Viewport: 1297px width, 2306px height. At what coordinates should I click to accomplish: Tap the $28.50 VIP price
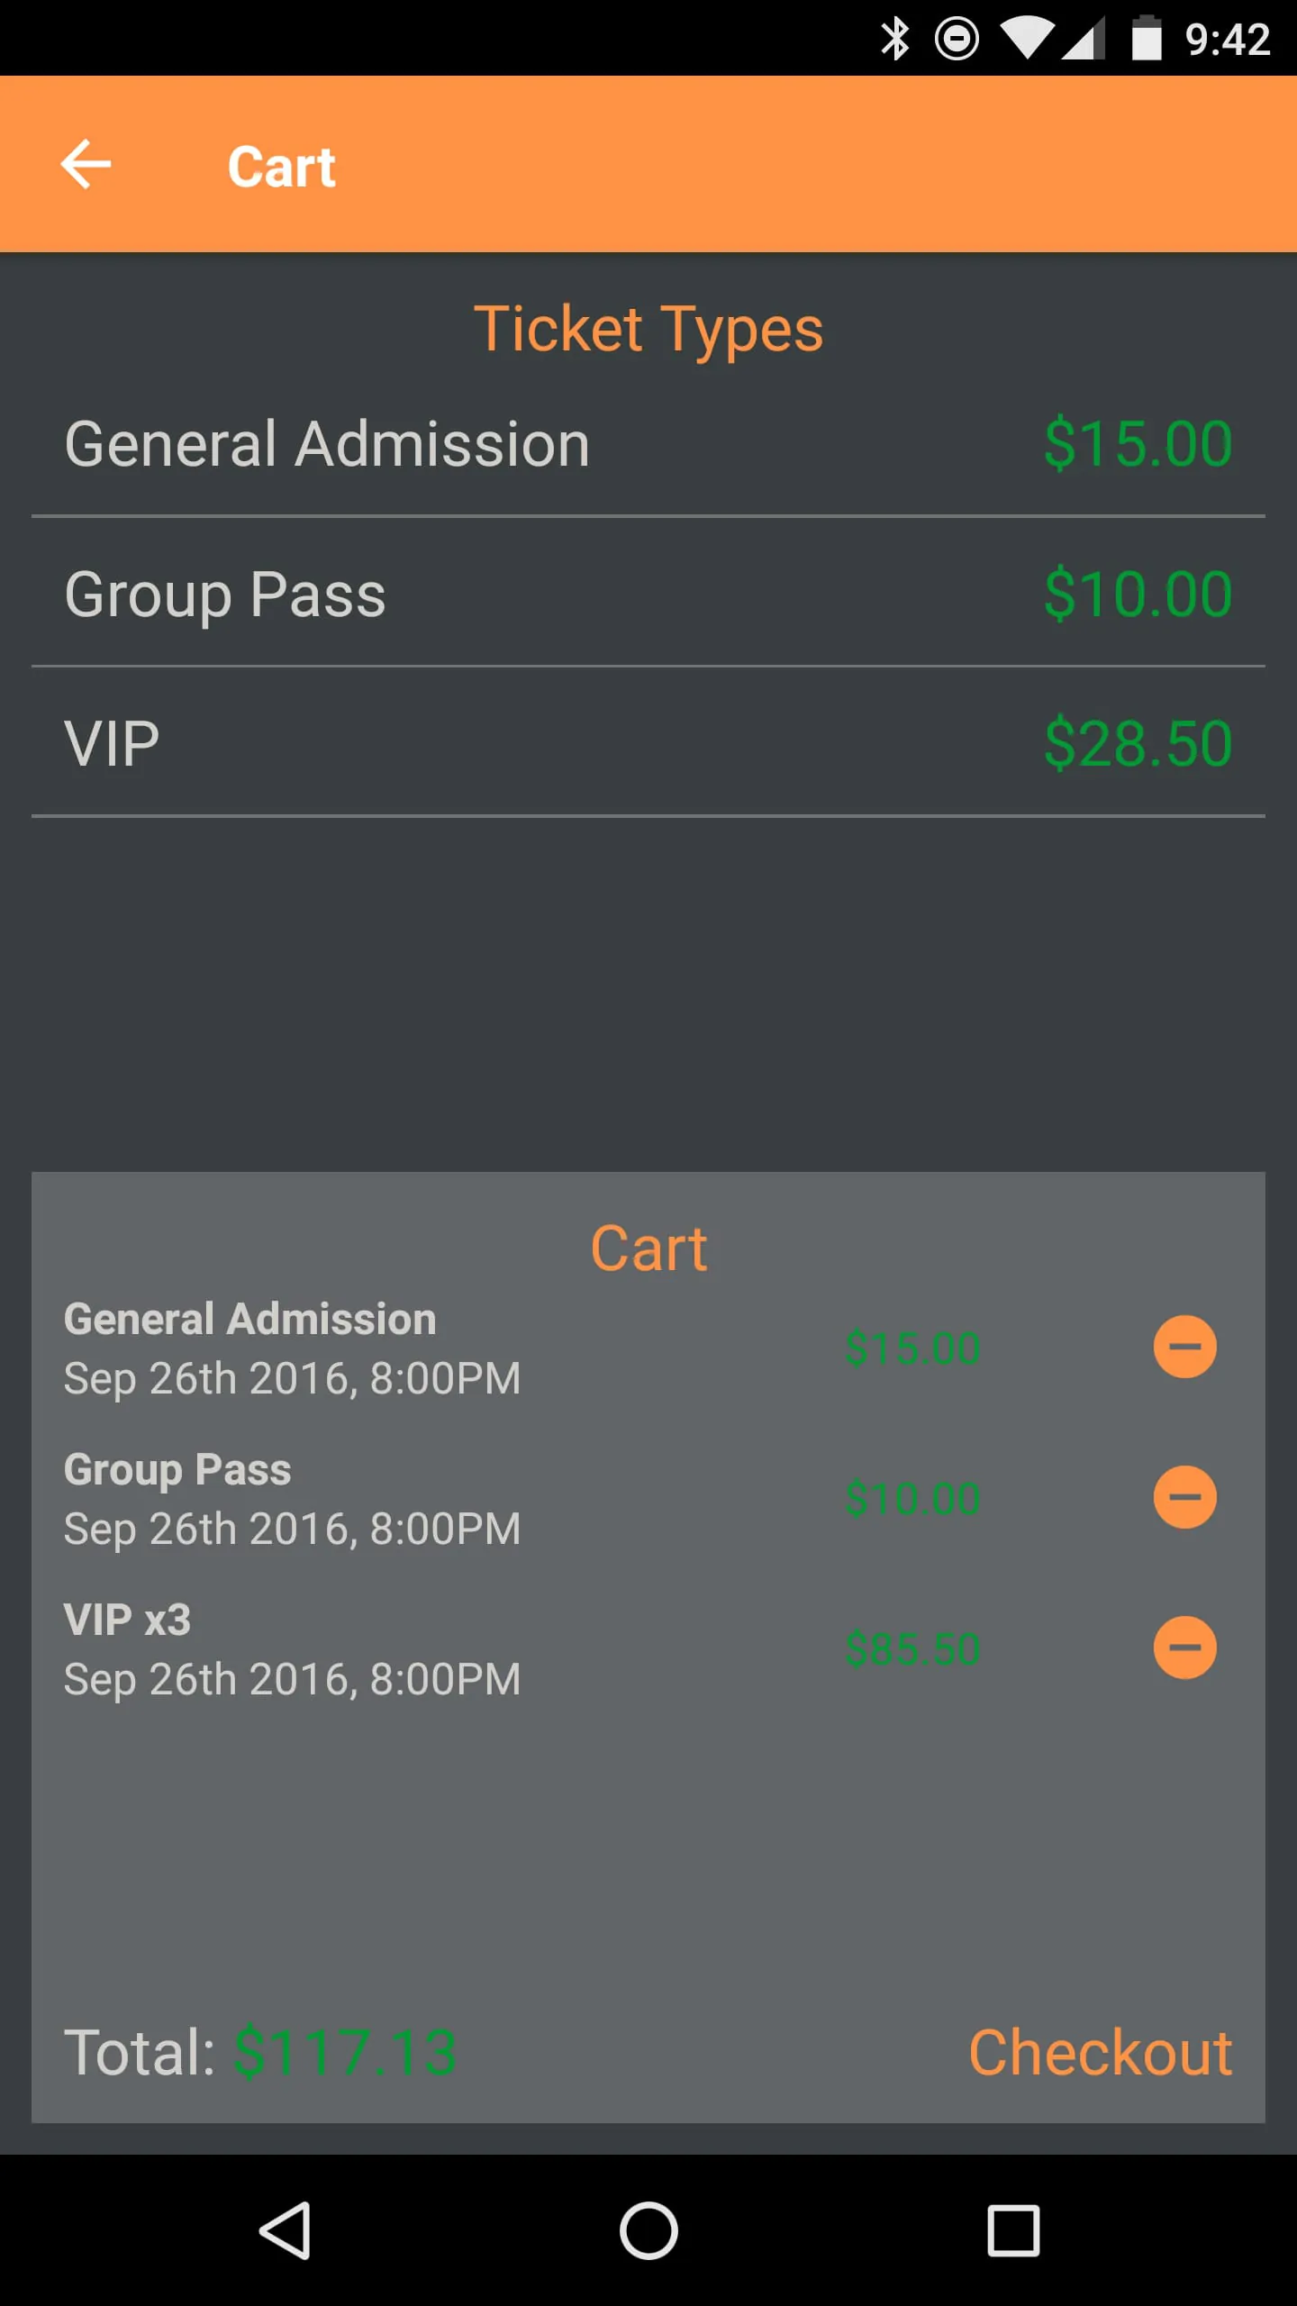click(x=1138, y=745)
